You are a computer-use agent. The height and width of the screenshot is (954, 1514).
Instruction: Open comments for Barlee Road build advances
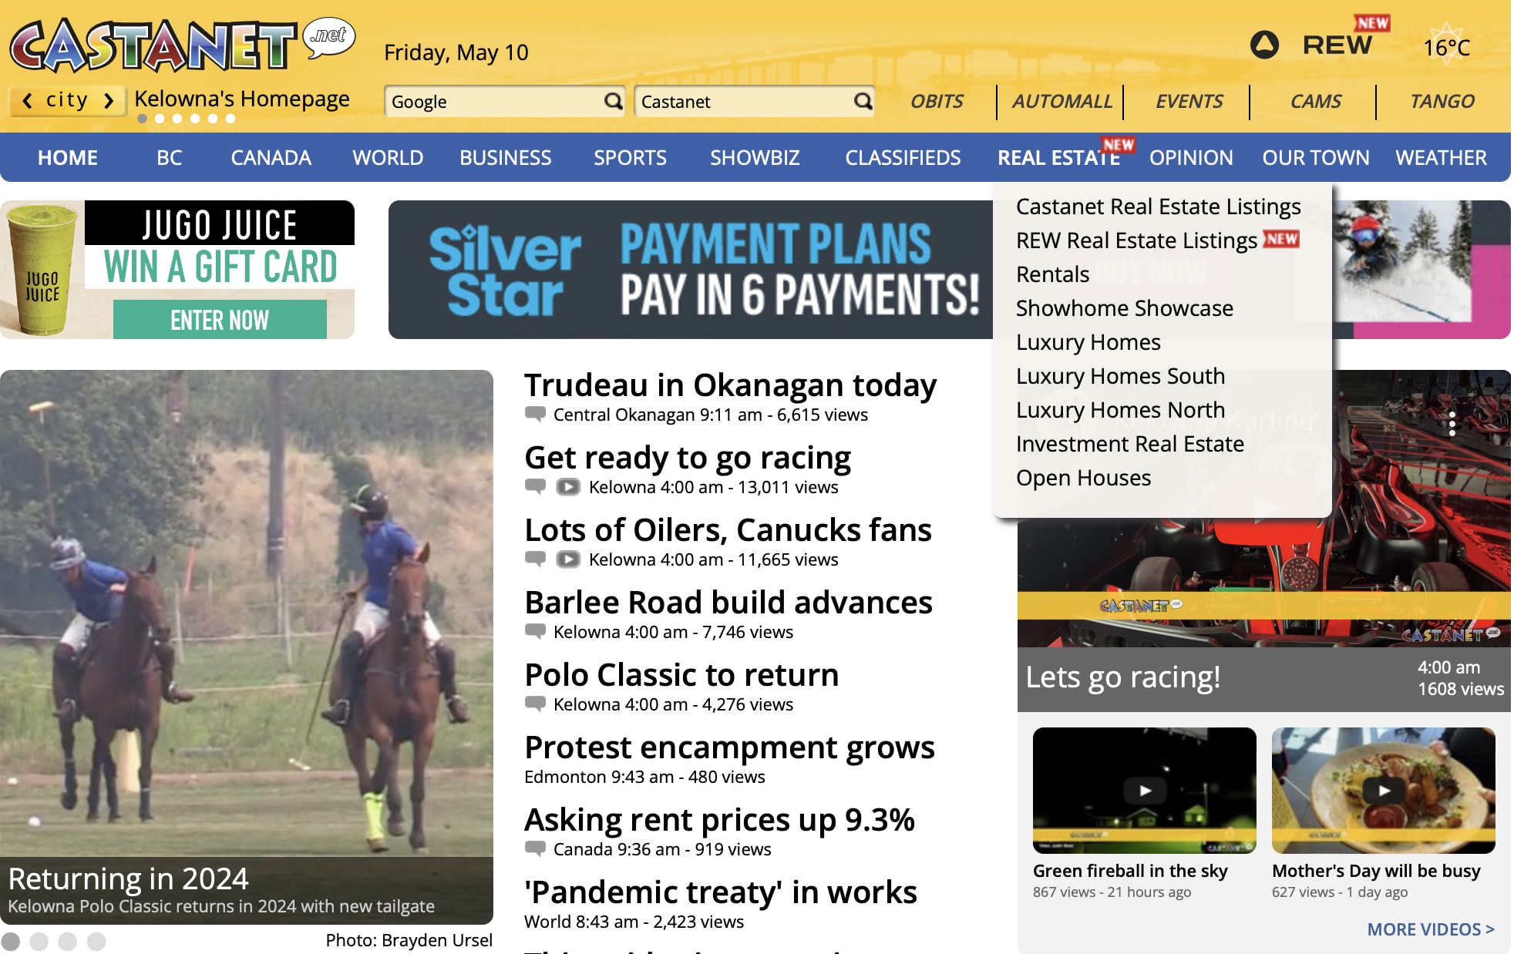tap(535, 631)
